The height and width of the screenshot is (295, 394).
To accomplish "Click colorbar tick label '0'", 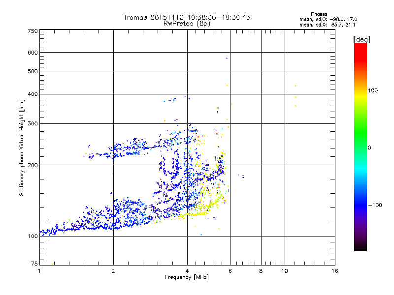I will pyautogui.click(x=369, y=147).
